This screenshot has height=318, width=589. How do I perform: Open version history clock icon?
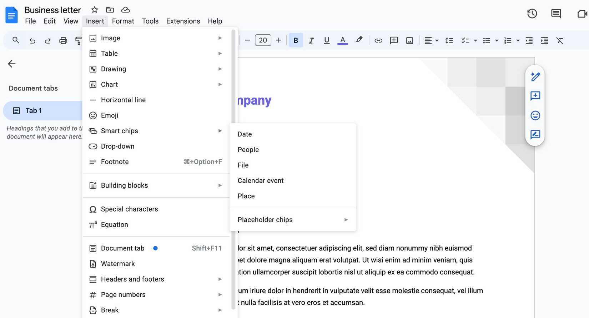[x=532, y=14]
